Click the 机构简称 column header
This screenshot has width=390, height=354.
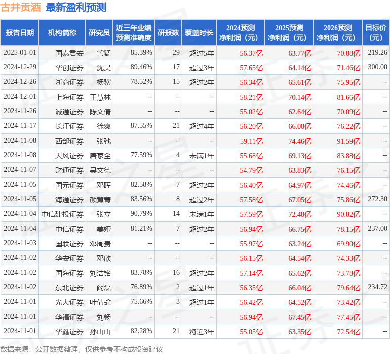click(62, 32)
